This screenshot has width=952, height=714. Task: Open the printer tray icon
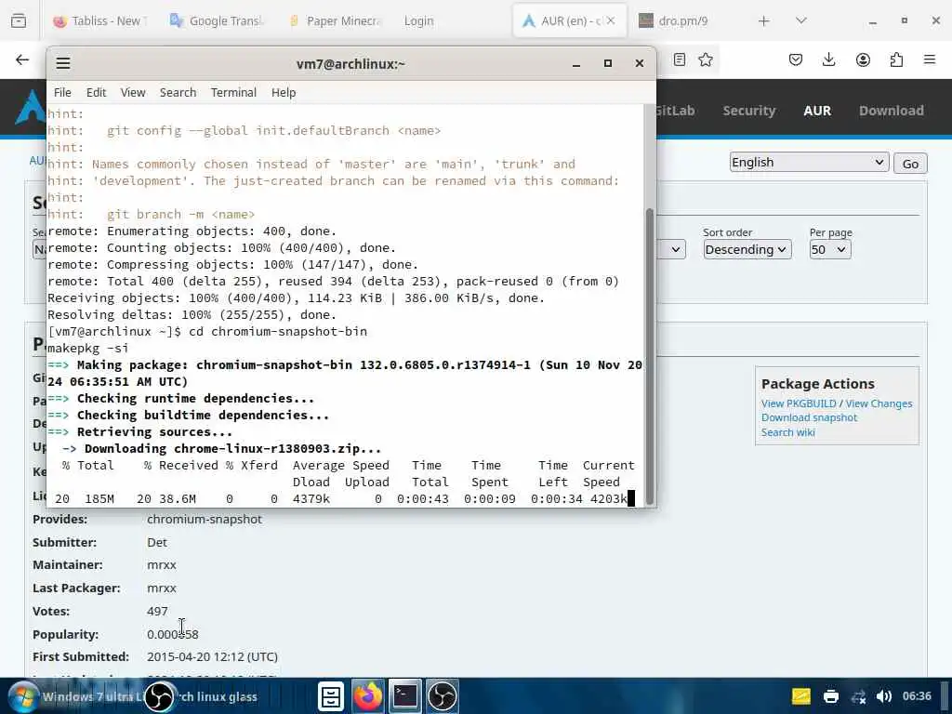point(830,696)
